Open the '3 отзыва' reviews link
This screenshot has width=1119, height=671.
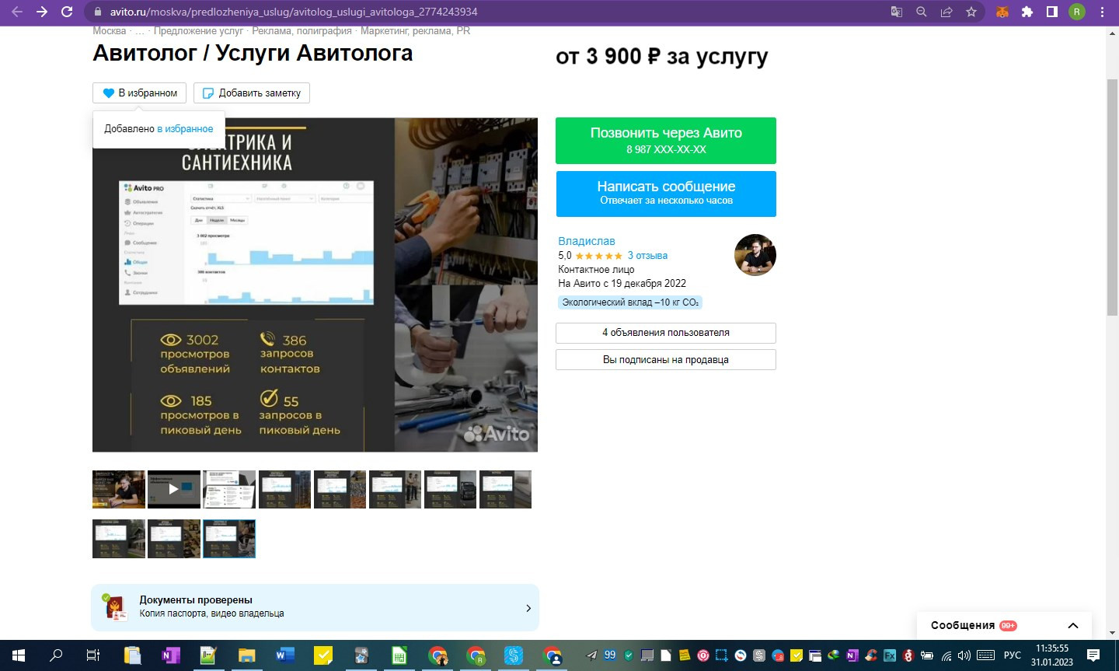[x=647, y=255]
